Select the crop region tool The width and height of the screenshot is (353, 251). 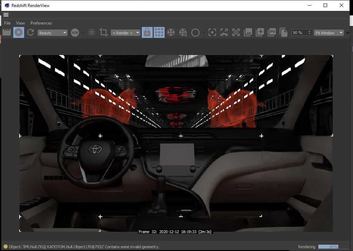104,33
